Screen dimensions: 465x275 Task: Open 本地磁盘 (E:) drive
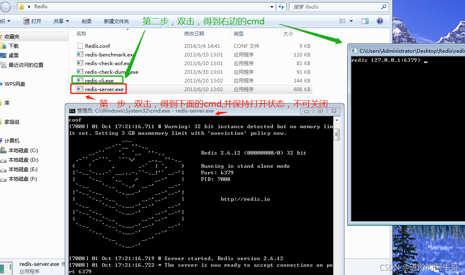point(23,169)
